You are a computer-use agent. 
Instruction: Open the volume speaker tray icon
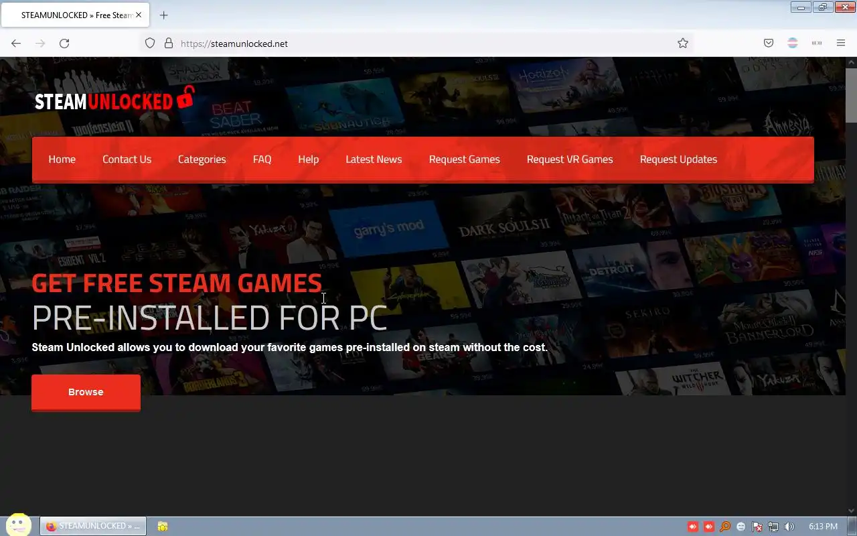[789, 527]
